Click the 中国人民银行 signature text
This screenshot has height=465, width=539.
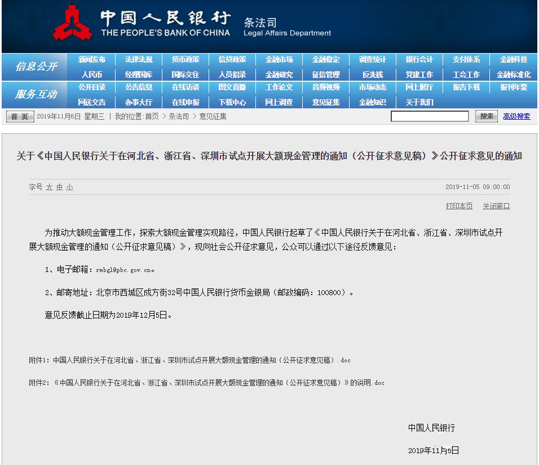pos(431,428)
